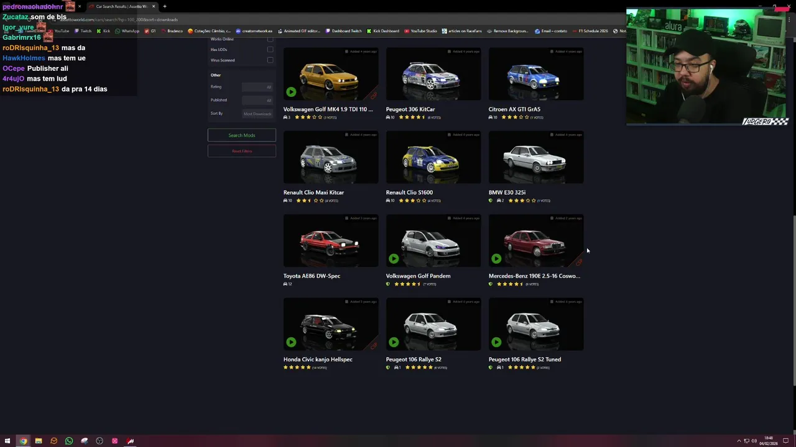Play preview of Peugeot 106 Rallye S2 Tuned
This screenshot has width=796, height=447.
point(496,341)
